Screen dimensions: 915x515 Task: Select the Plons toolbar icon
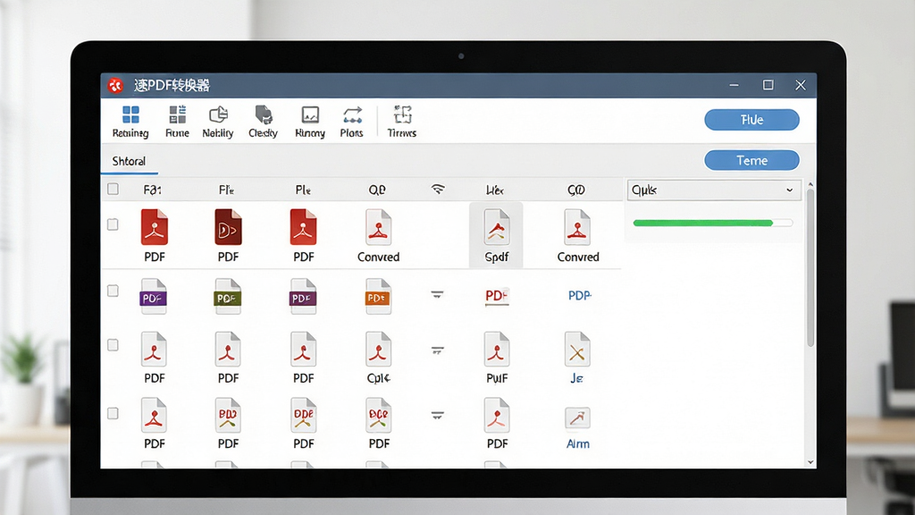352,122
